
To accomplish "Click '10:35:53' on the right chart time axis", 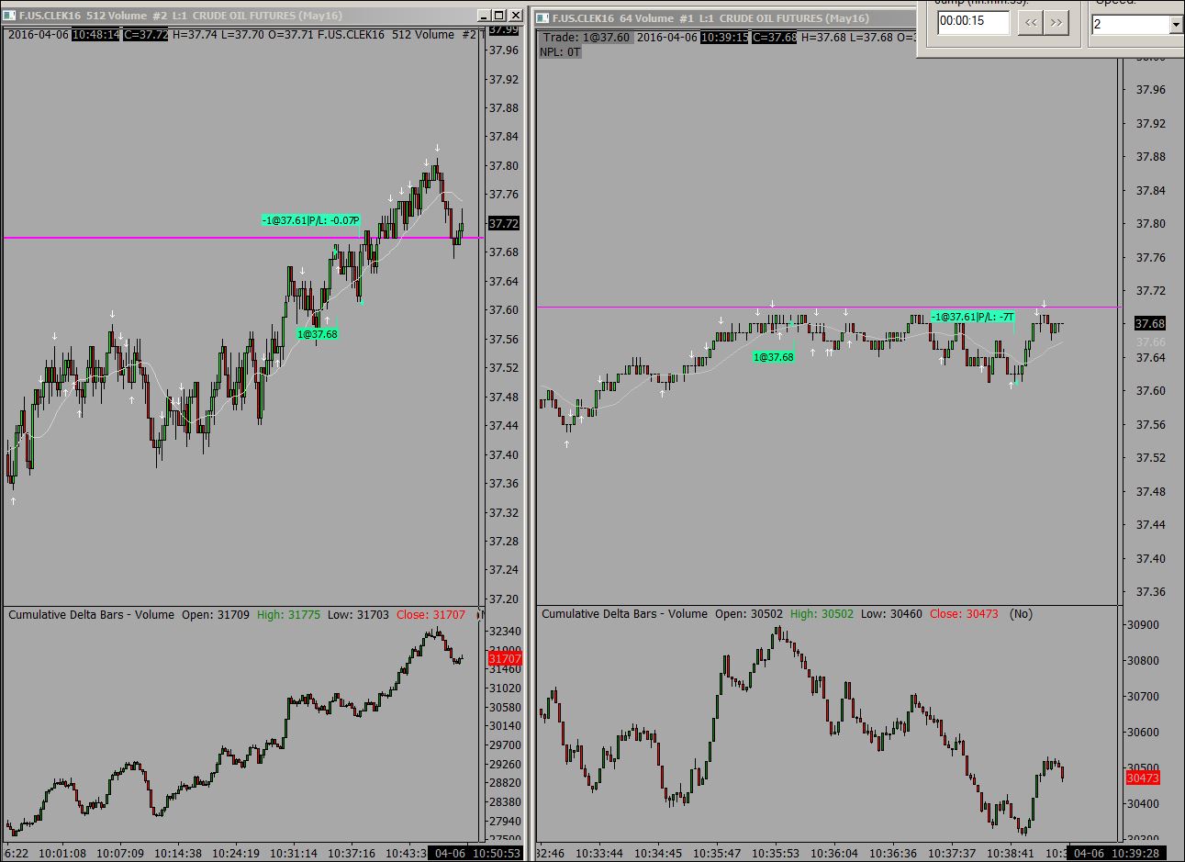I will pyautogui.click(x=776, y=854).
